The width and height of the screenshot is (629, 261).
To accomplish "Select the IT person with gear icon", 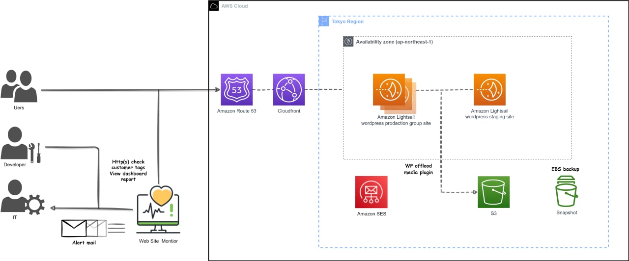I will point(23,197).
